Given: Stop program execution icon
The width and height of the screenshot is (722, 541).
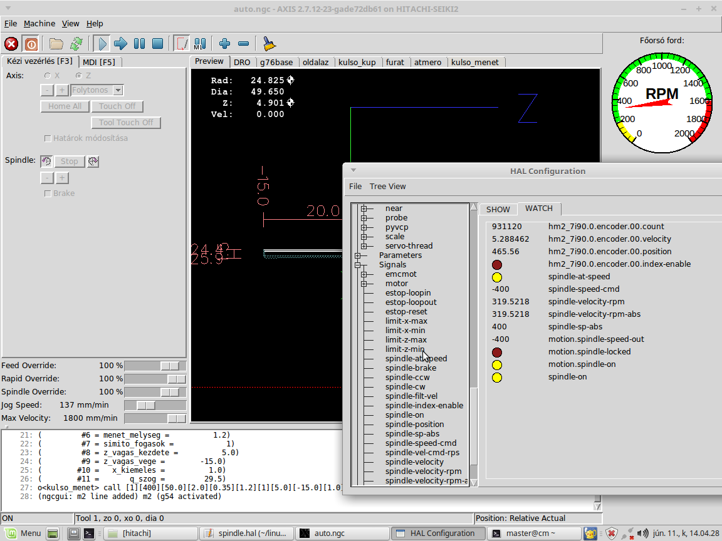Looking at the screenshot, I should (x=157, y=44).
